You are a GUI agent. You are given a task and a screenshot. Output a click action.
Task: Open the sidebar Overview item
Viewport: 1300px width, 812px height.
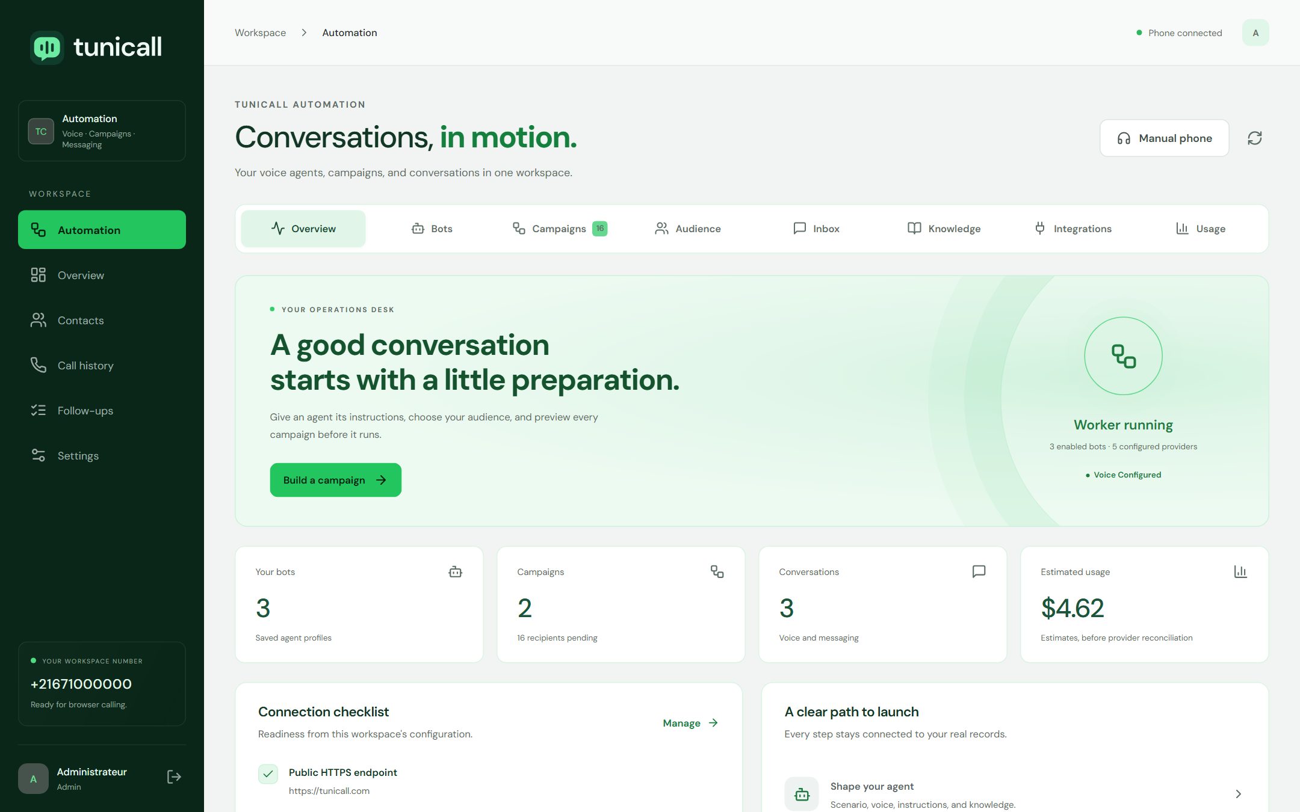coord(102,275)
